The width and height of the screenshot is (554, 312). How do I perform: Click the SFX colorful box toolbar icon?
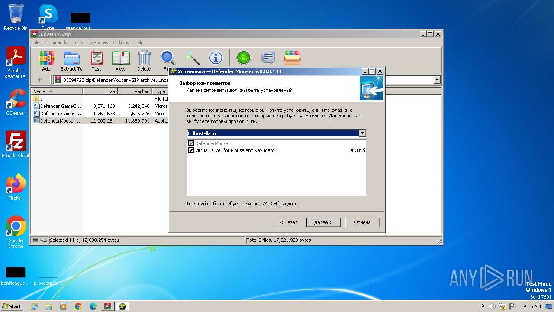pos(292,58)
